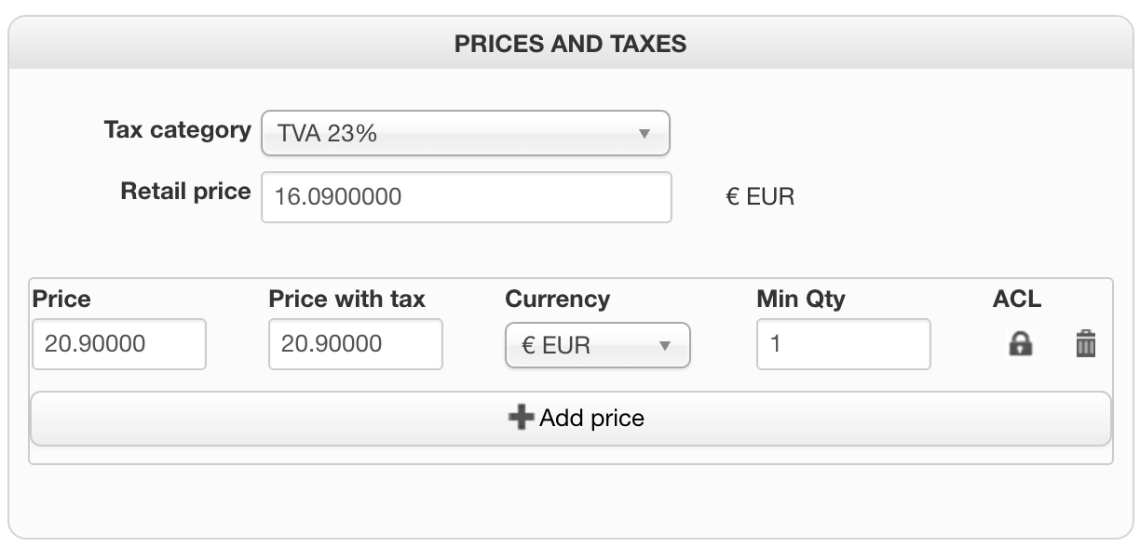Click the Currency column header
The width and height of the screenshot is (1140, 560).
coord(557,299)
